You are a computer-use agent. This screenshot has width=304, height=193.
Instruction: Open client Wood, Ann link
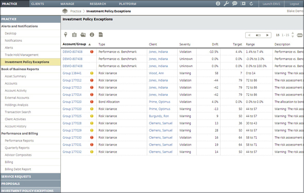click(156, 73)
